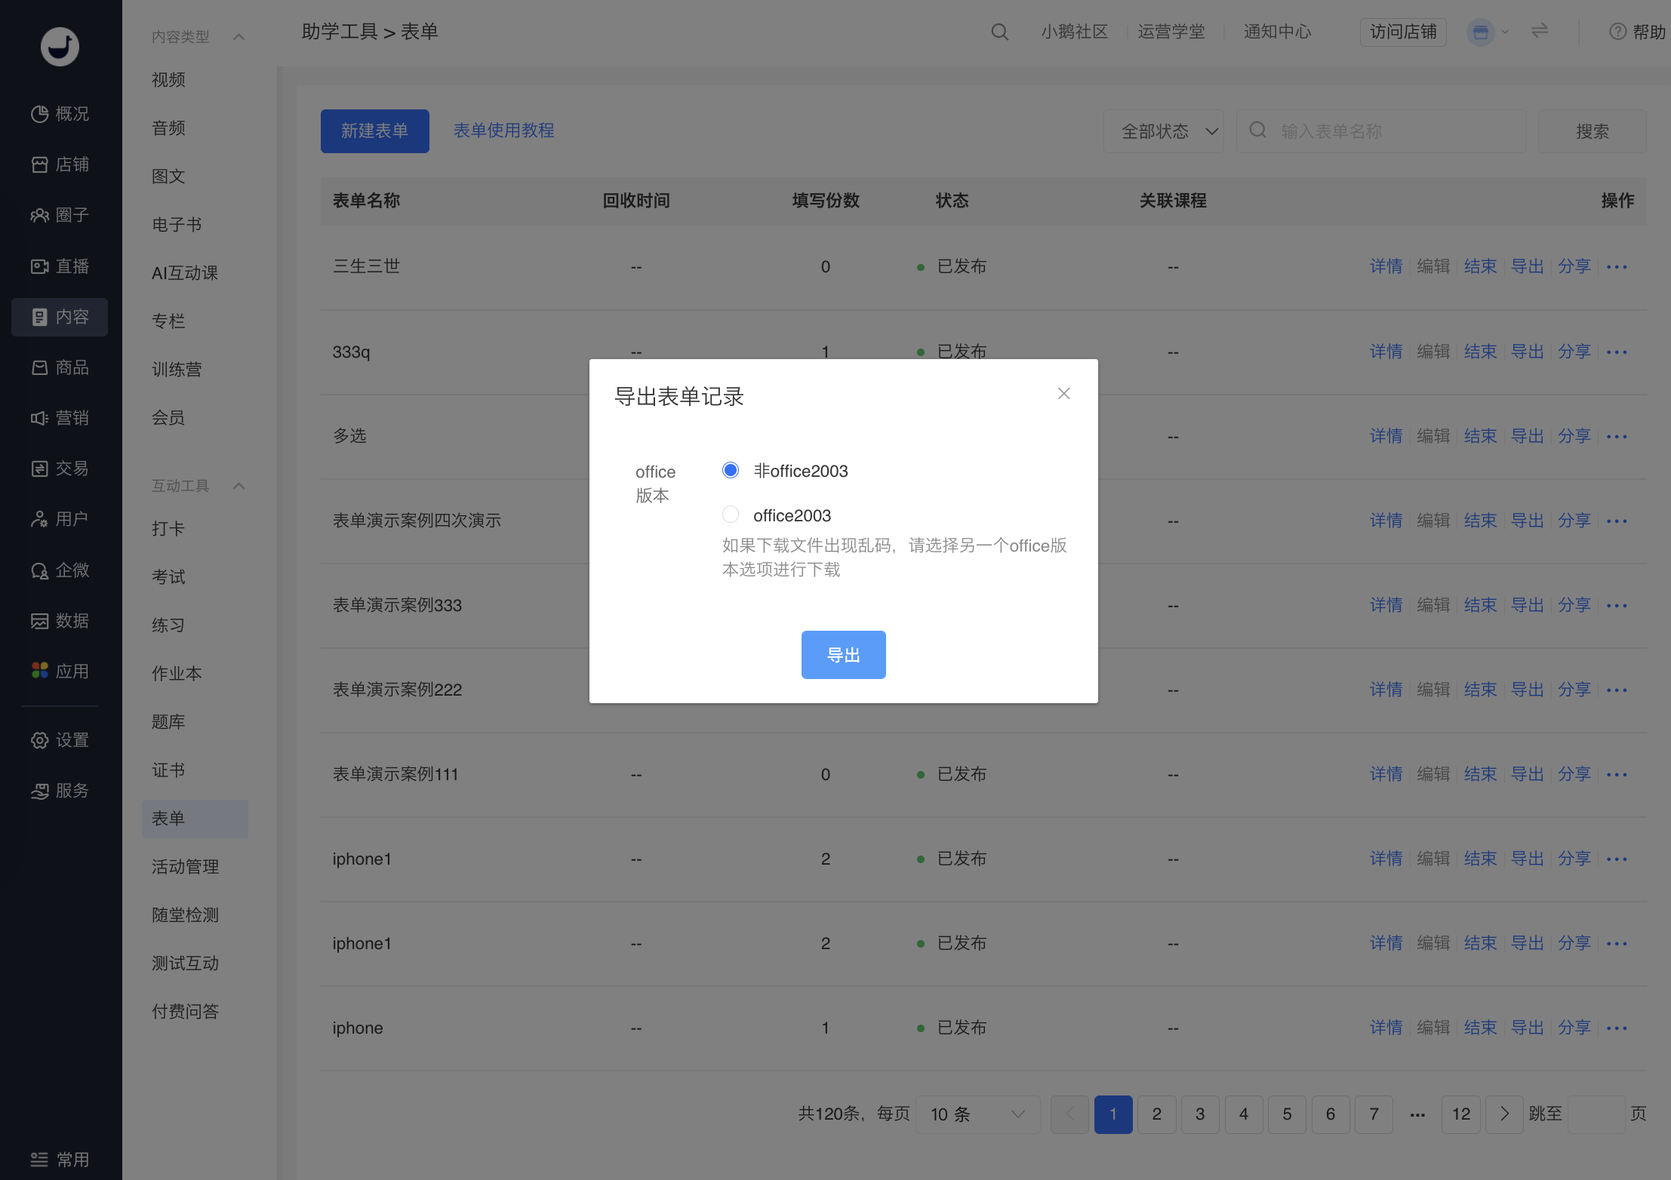The width and height of the screenshot is (1671, 1180).
Task: Open the 直播 live broadcast icon
Action: pos(39,266)
